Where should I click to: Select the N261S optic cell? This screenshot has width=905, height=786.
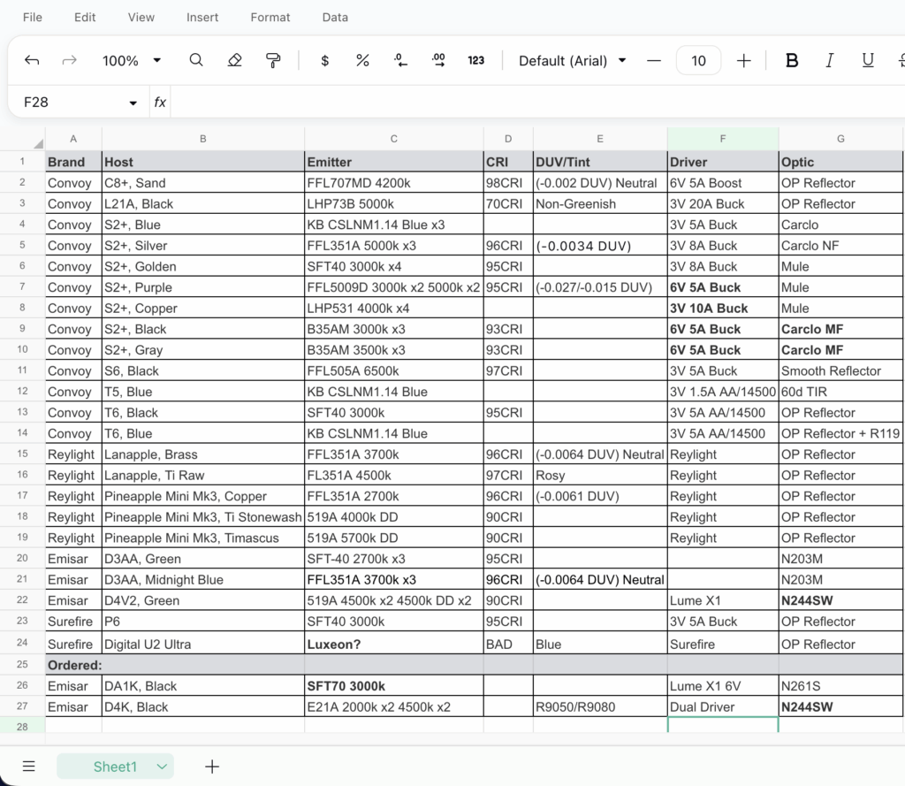840,685
